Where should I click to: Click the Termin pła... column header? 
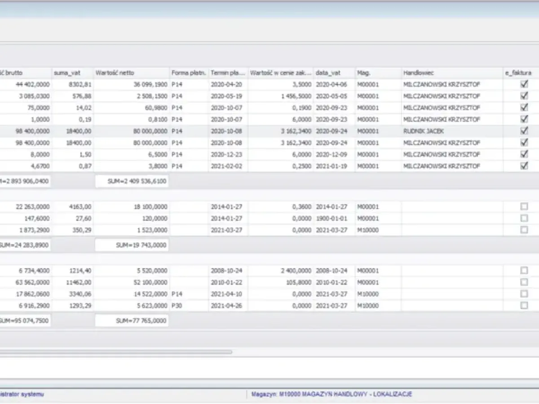[229, 73]
